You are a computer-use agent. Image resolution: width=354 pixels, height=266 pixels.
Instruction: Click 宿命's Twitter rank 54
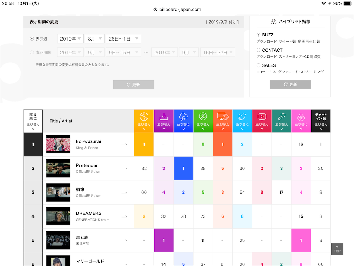pos(242,192)
